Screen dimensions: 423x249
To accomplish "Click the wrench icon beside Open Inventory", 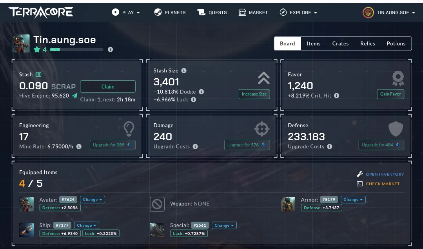I will [360, 174].
